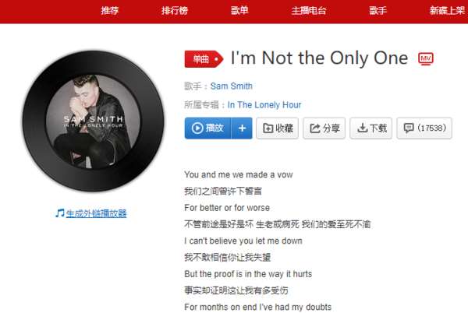This screenshot has height=313, width=468.
Task: Open the 推荐 tab in the navigation
Action: point(109,11)
